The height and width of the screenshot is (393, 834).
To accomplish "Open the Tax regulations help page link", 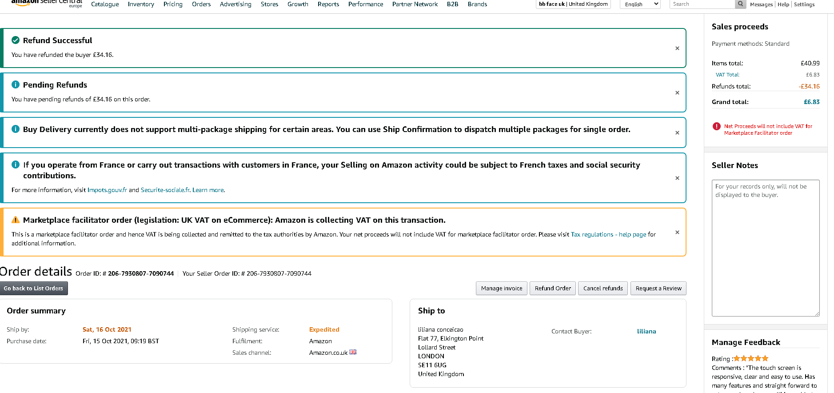I will 608,234.
